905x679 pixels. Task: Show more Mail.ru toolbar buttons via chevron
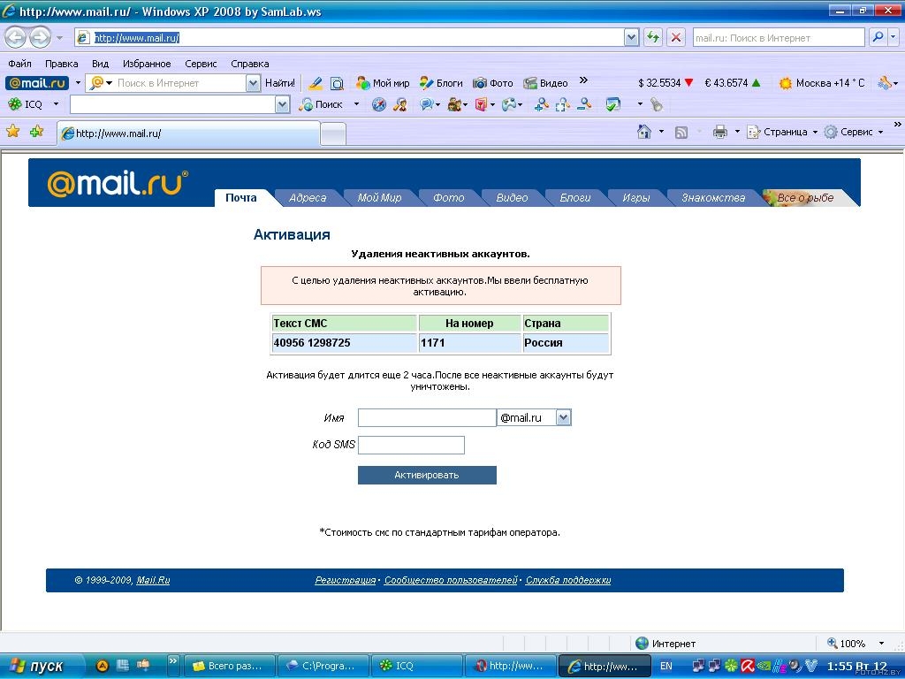[583, 80]
